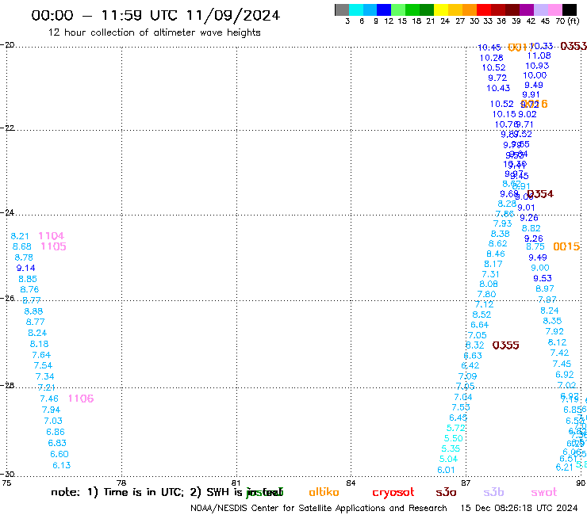Select the 's3a' satellite legend label
587x515 pixels.
click(x=446, y=492)
